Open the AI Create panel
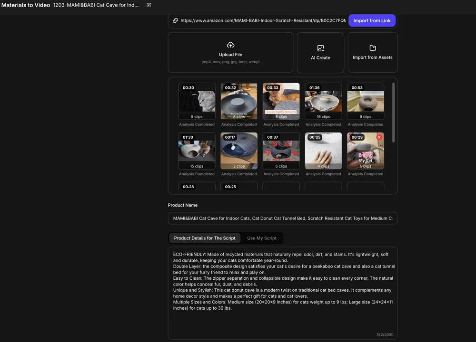Screen dimensions: 476x342 [320, 52]
